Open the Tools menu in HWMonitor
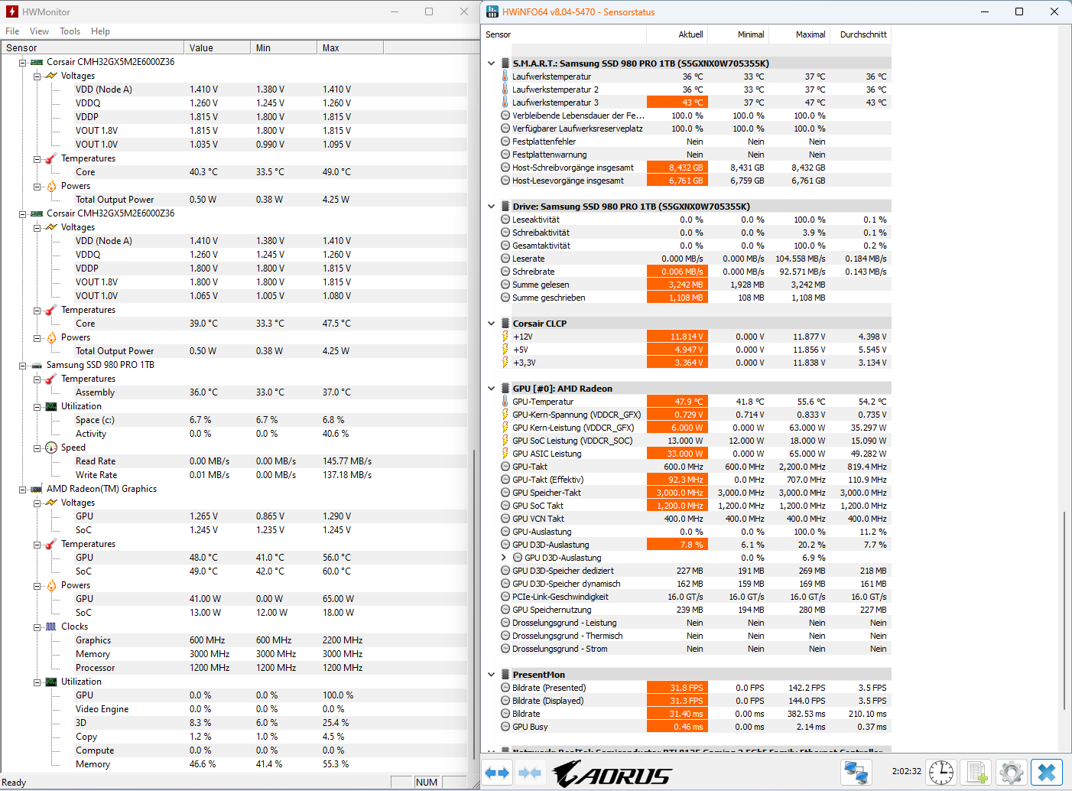The image size is (1072, 791). pyautogui.click(x=70, y=31)
